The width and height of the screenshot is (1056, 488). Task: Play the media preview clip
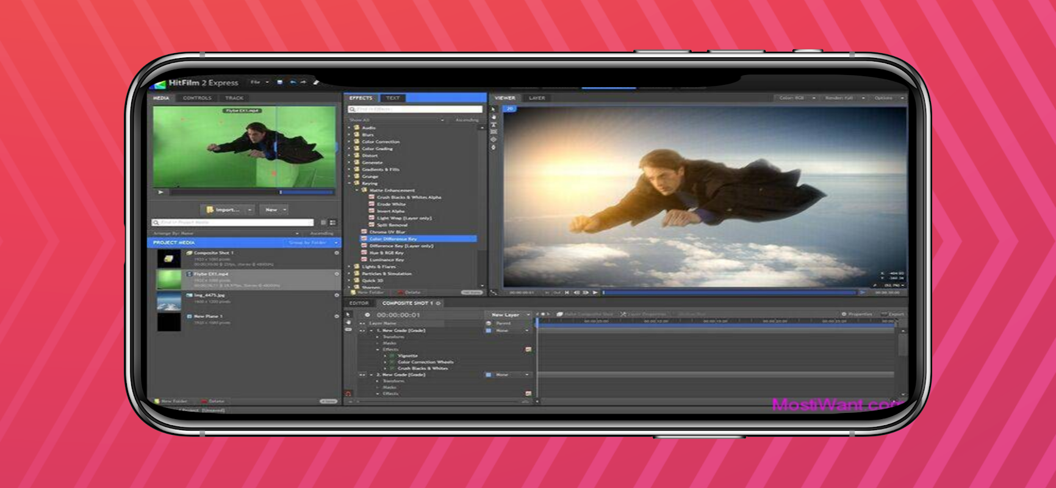tap(161, 192)
